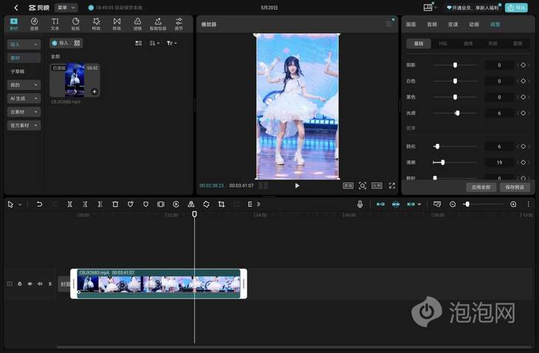Image resolution: width=539 pixels, height=353 pixels.
Task: Click the delete trash icon in timeline toolbar
Action: coord(115,204)
